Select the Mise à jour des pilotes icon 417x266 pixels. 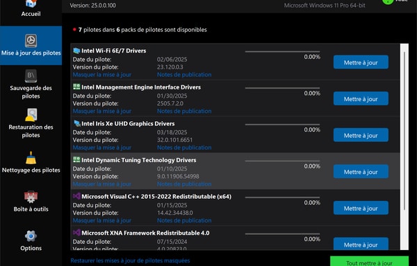tap(31, 41)
